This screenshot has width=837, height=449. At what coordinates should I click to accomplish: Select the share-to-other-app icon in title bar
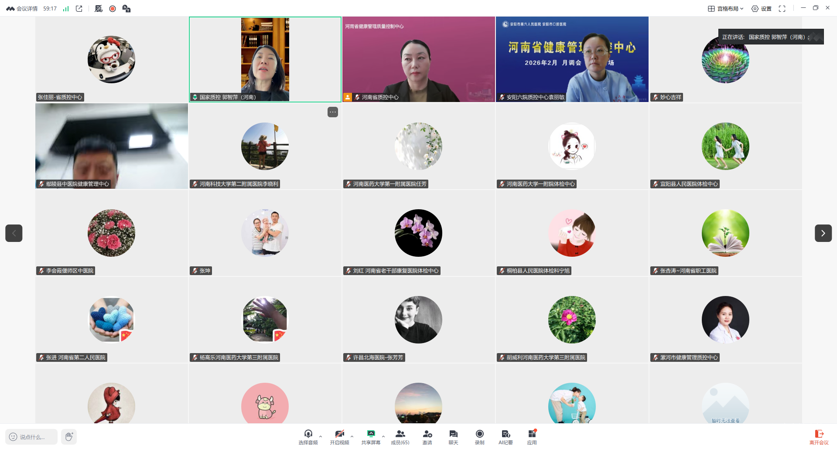click(x=79, y=8)
